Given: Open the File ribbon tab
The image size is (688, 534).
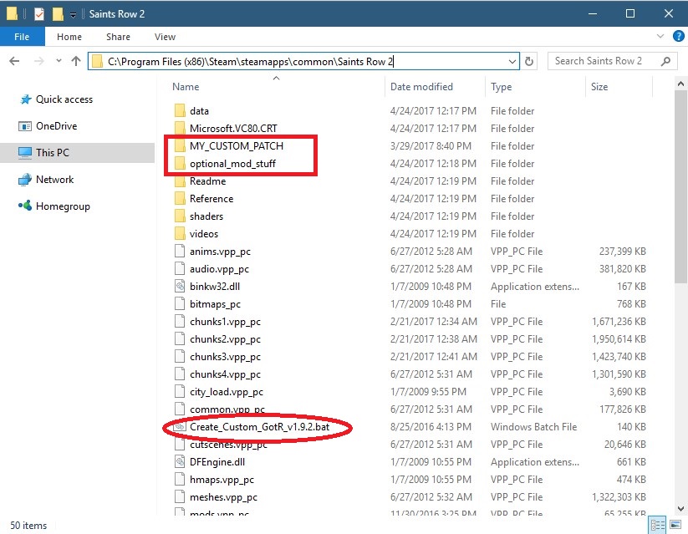Looking at the screenshot, I should click(22, 37).
